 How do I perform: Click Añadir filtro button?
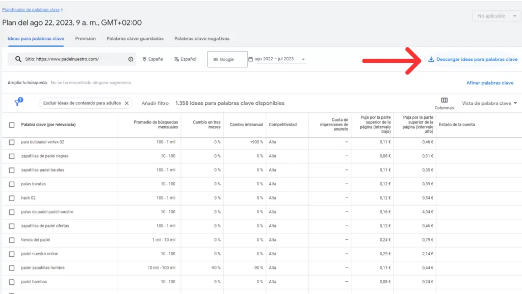point(155,103)
